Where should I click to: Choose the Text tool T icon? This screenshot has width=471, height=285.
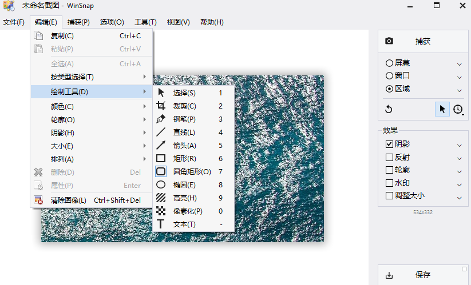[x=161, y=224]
